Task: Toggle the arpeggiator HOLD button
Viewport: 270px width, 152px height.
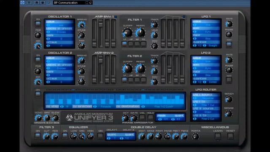Action: pos(151,118)
